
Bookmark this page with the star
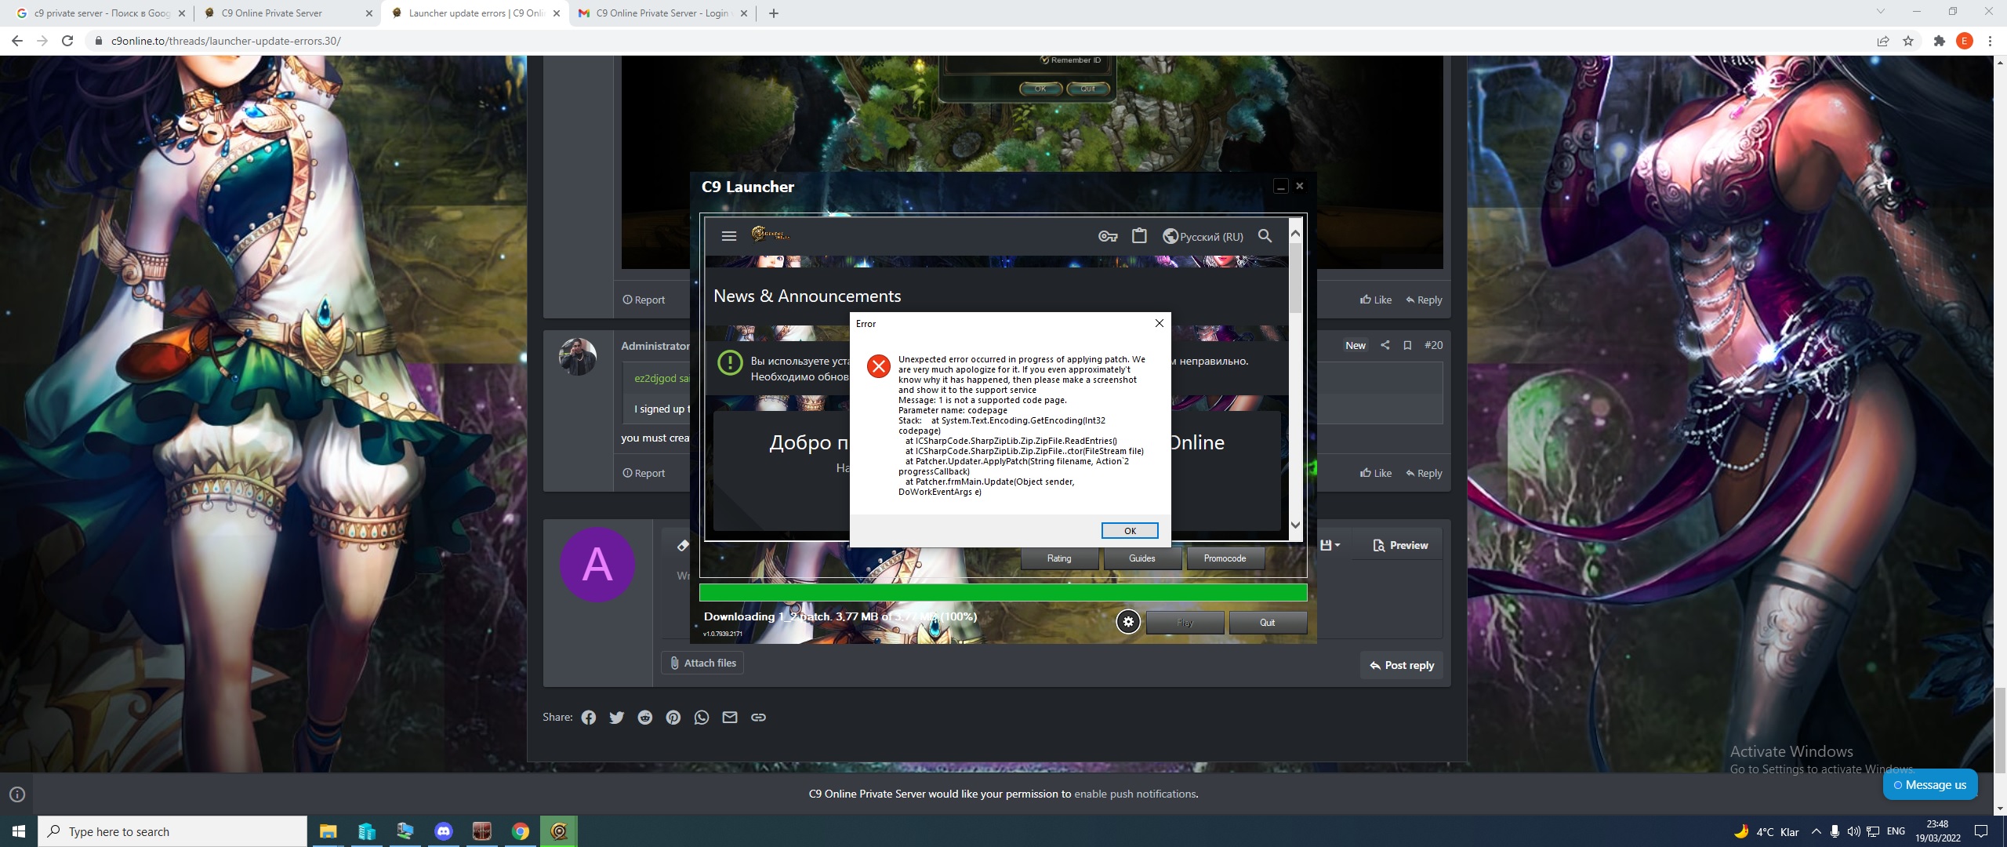1908,41
